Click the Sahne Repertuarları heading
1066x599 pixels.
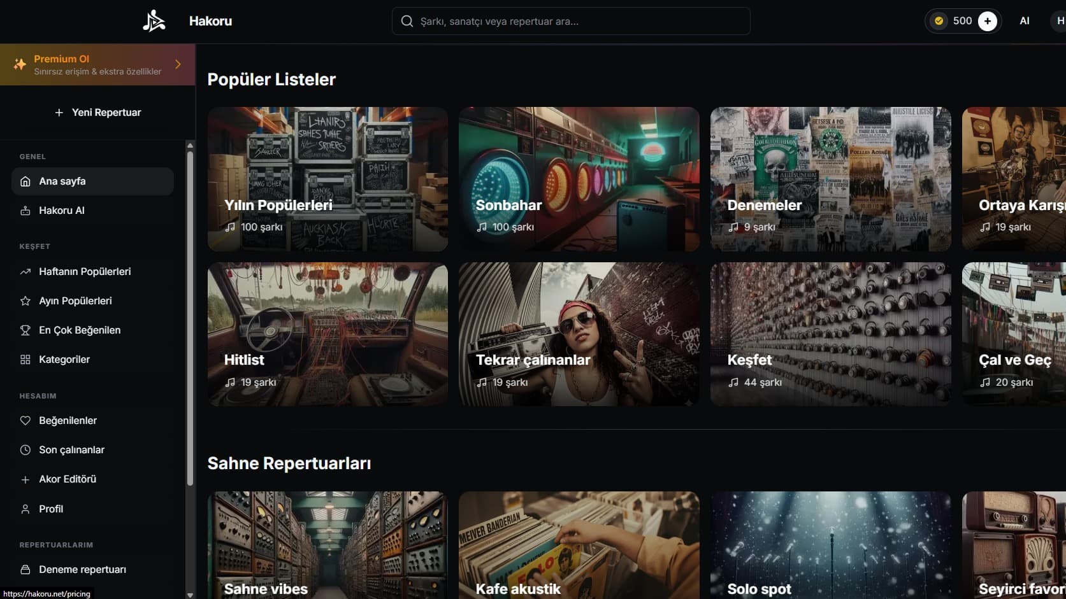coord(289,463)
